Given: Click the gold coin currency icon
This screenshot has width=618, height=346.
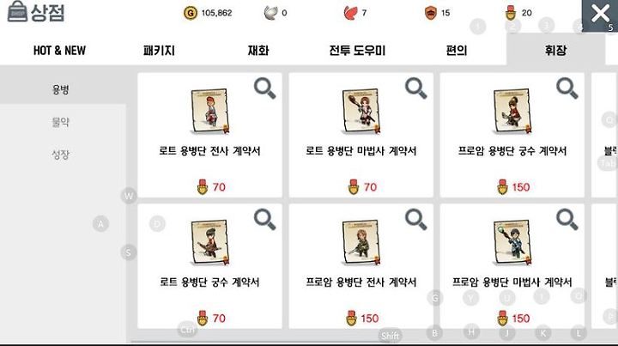Looking at the screenshot, I should (191, 13).
